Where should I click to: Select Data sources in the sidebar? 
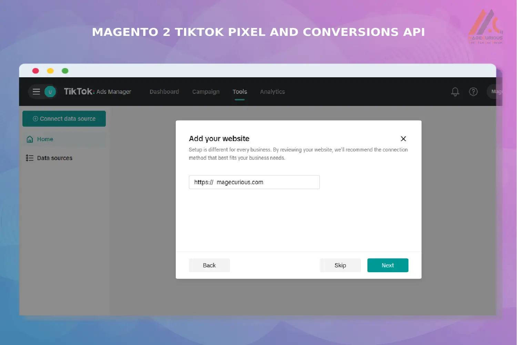[54, 158]
